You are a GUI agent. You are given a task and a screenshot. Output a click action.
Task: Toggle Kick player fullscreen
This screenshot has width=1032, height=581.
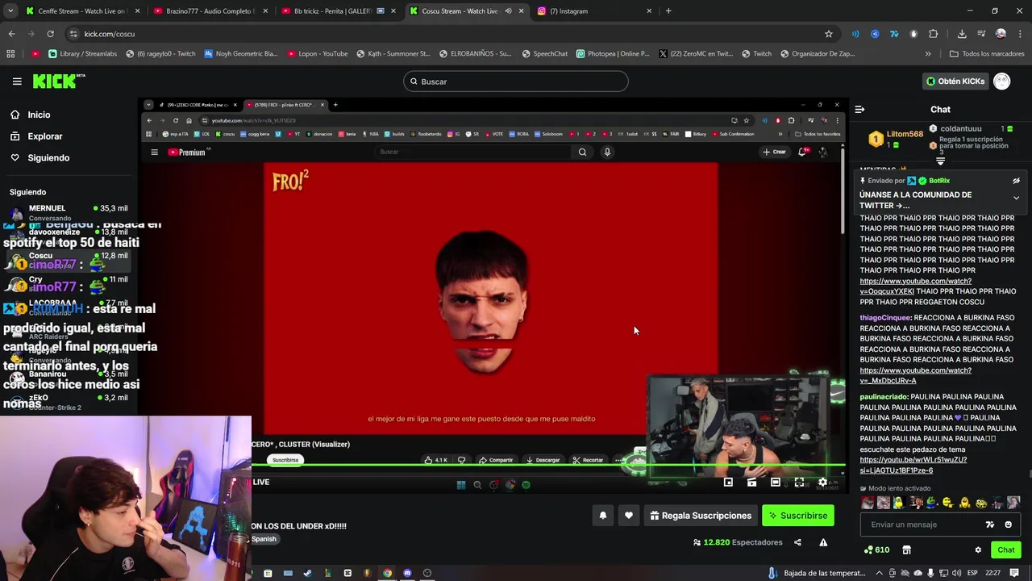click(799, 483)
